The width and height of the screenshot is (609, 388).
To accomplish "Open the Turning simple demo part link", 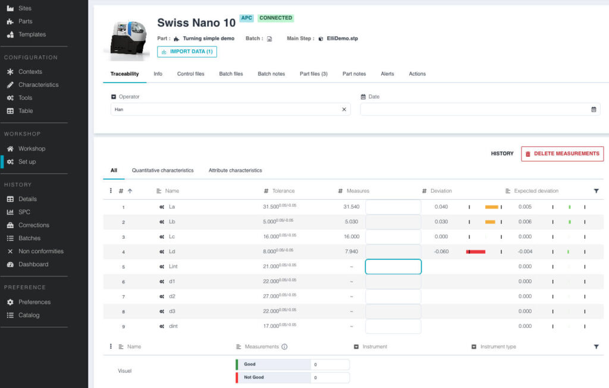I will point(208,39).
